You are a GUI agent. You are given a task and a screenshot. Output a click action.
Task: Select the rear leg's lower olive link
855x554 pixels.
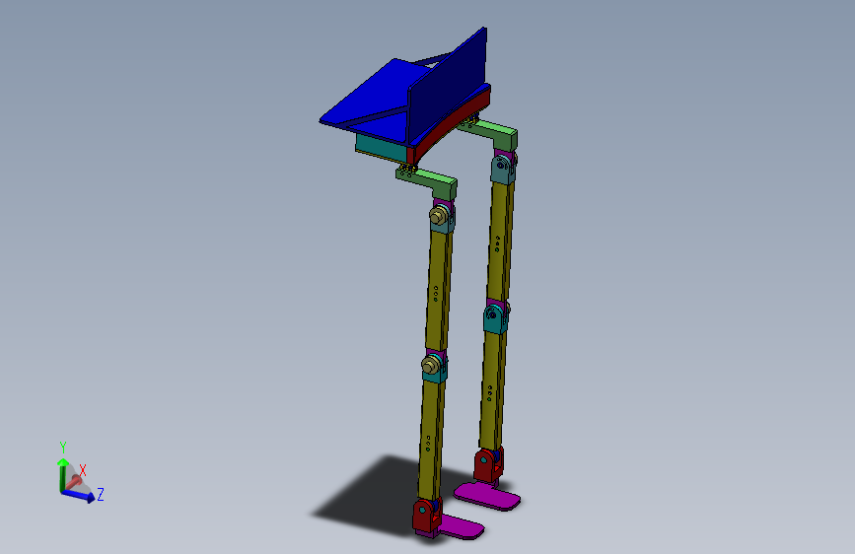point(492,390)
